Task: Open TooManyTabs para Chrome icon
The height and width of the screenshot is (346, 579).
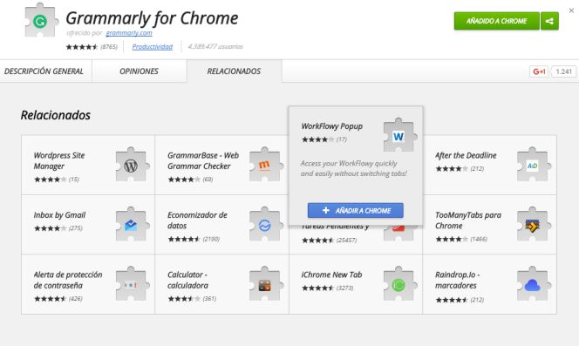Action: [533, 225]
